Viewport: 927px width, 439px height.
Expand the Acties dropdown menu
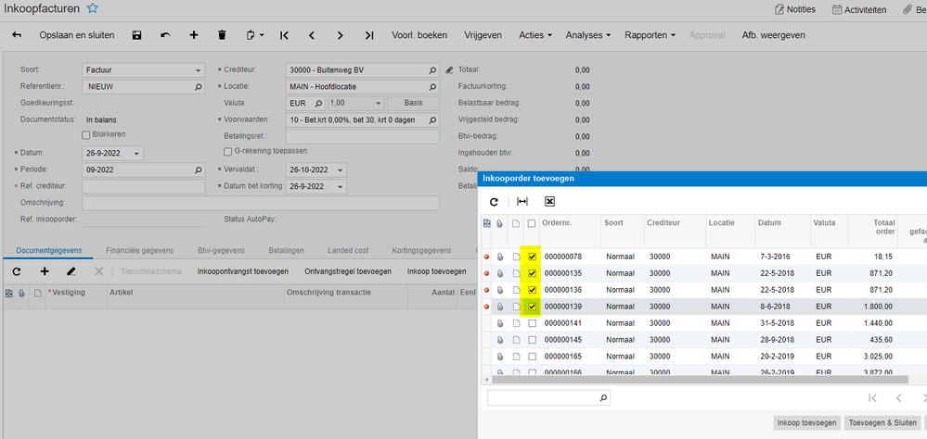click(x=535, y=35)
